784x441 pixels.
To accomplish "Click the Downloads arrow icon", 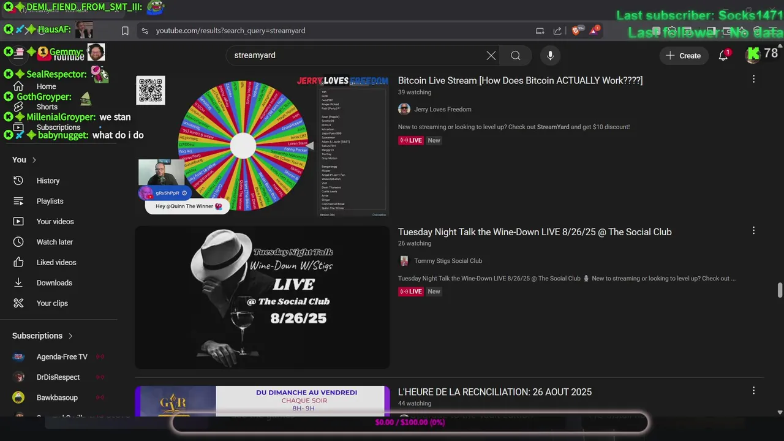I will 18,283.
